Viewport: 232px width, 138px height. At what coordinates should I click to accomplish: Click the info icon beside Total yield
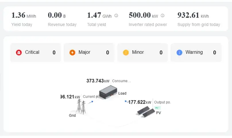116,15
